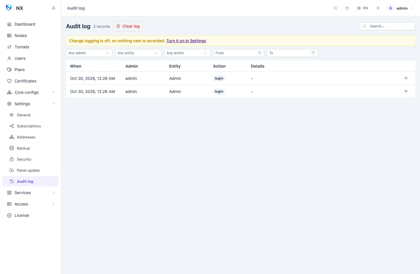Image resolution: width=420 pixels, height=274 pixels.
Task: Click the License badge icon
Action: (9, 215)
